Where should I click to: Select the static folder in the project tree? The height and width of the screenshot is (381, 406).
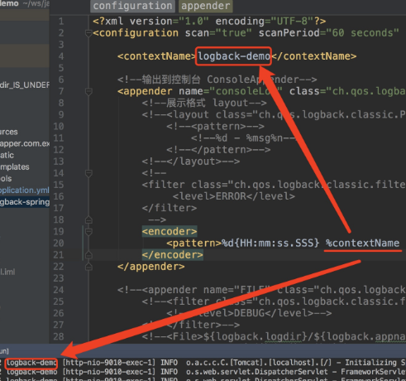pyautogui.click(x=7, y=155)
